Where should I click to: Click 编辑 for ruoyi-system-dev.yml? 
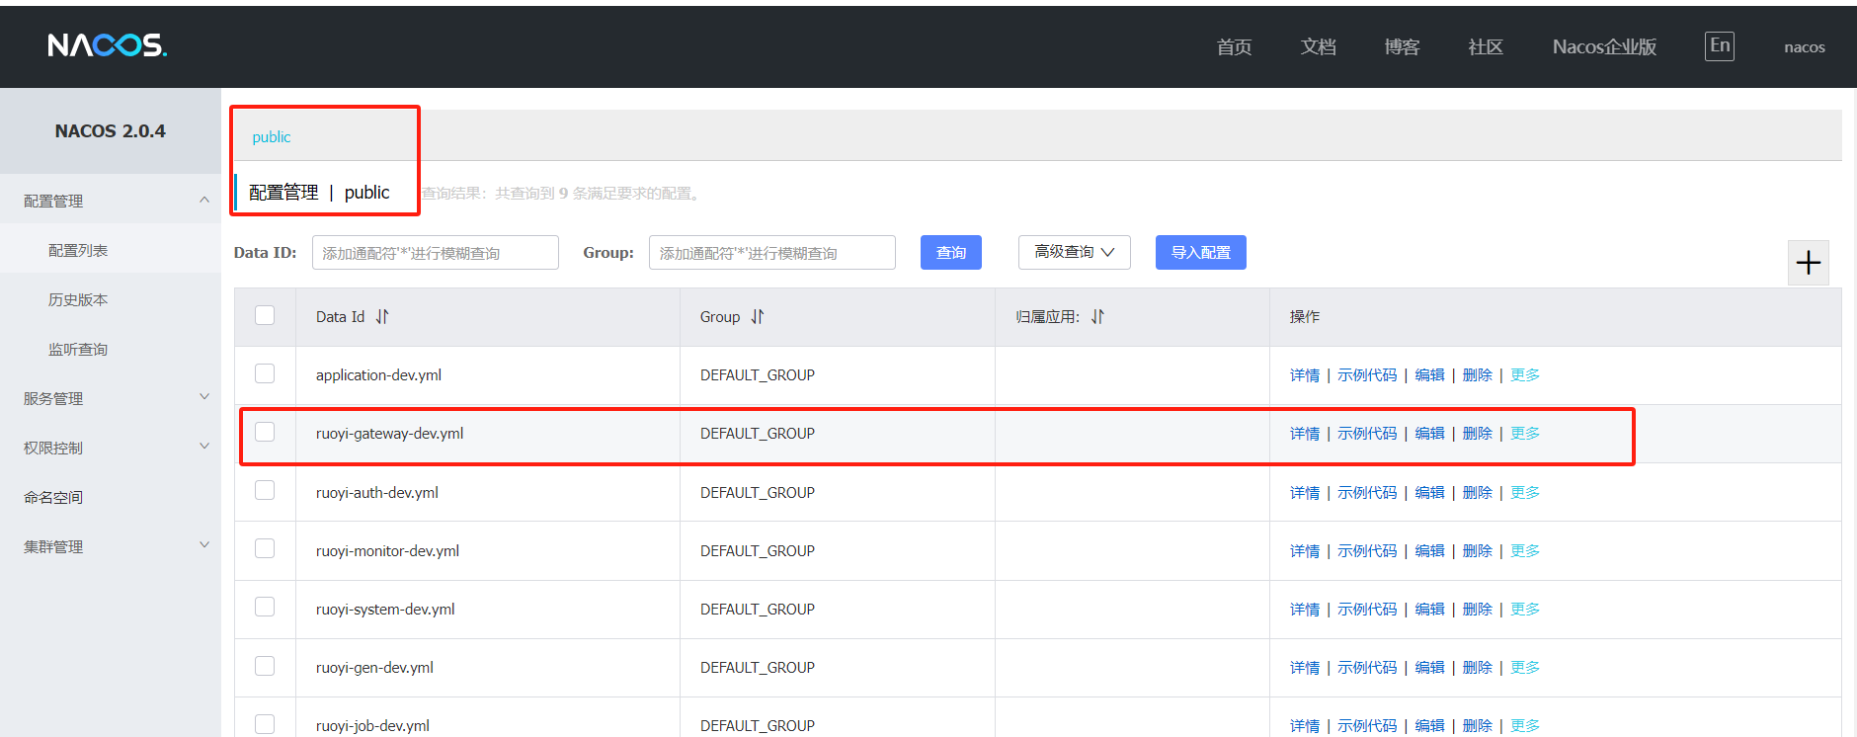[x=1430, y=610]
